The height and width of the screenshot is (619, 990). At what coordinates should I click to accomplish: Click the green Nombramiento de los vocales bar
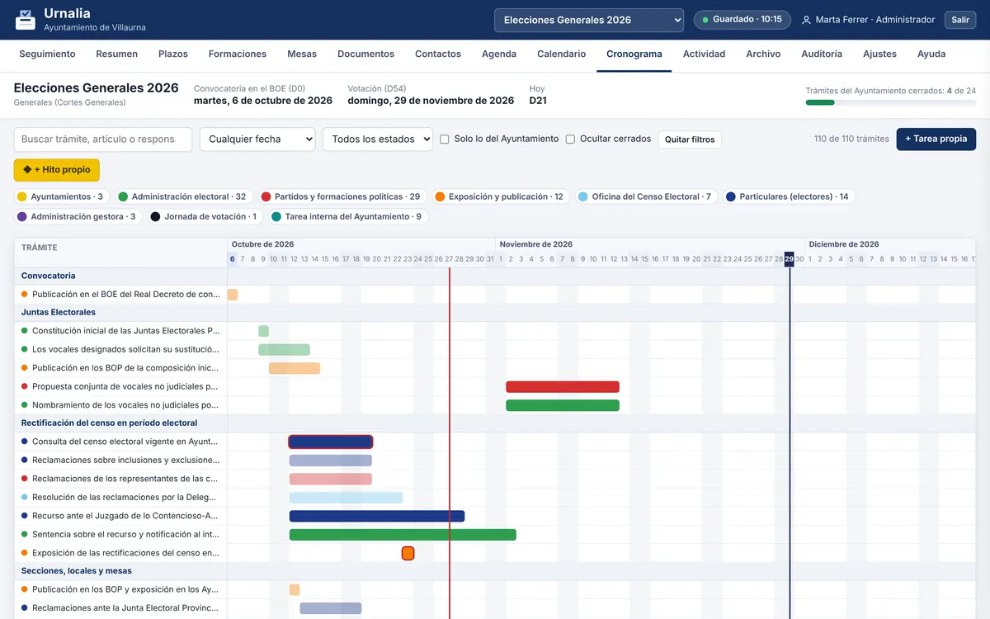(x=563, y=405)
